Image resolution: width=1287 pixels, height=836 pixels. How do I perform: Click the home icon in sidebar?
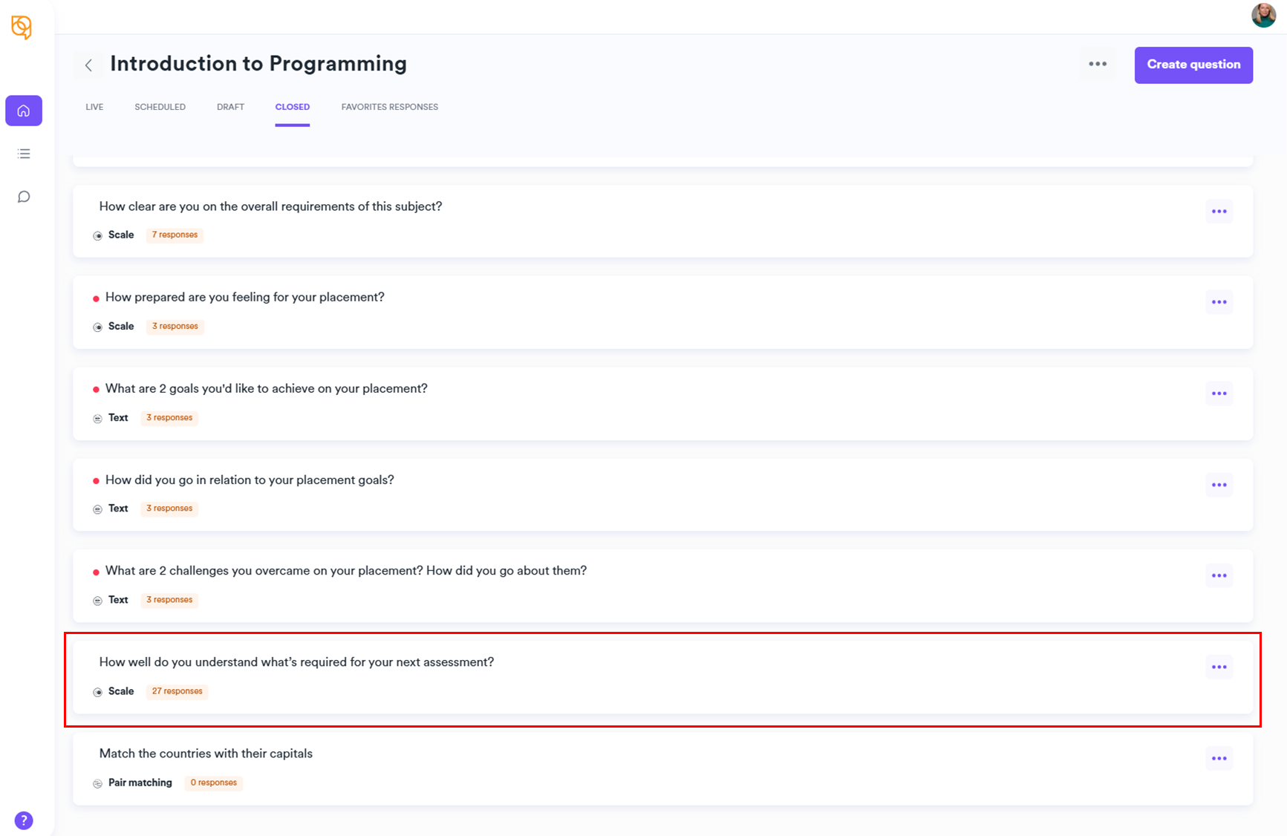point(24,111)
